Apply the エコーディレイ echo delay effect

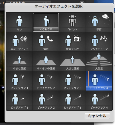point(19,42)
